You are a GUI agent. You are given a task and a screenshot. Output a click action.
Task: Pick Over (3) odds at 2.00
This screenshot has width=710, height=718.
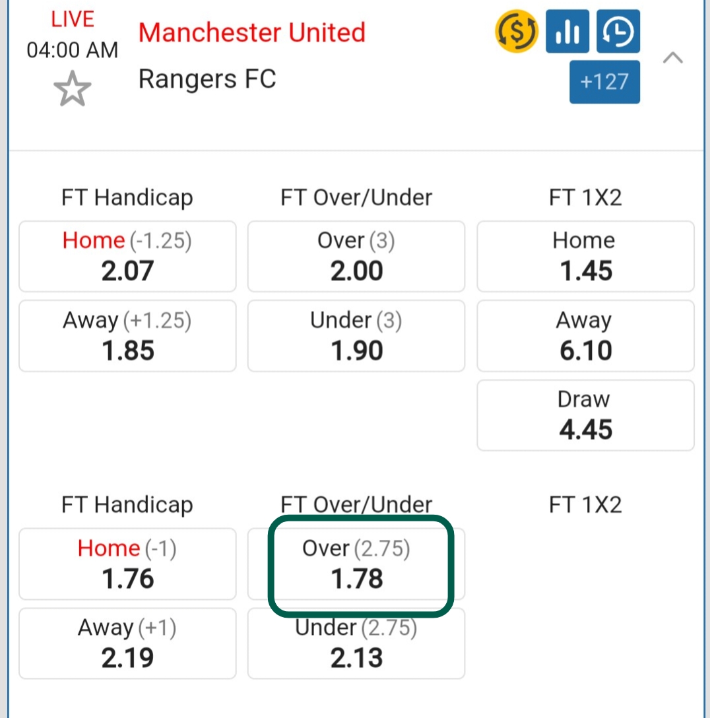click(x=356, y=257)
